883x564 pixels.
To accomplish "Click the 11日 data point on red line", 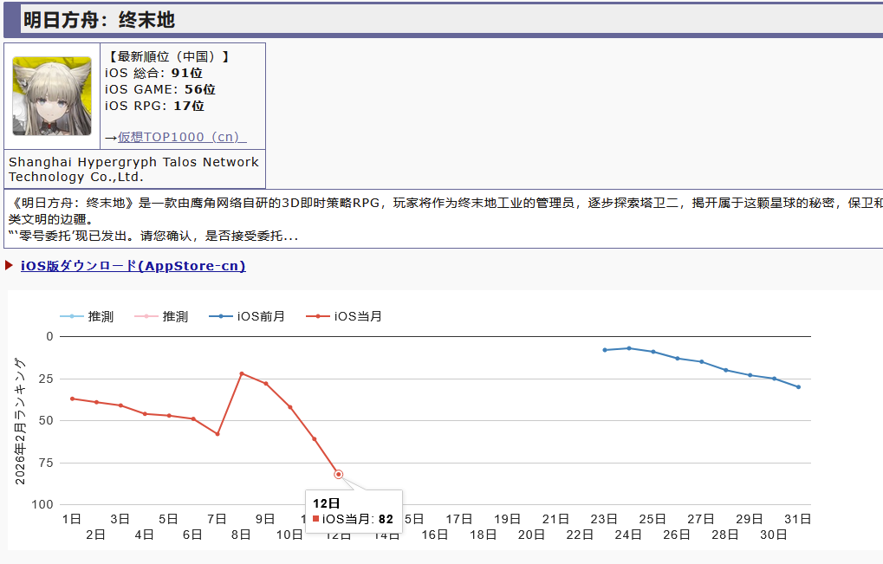I will click(315, 439).
